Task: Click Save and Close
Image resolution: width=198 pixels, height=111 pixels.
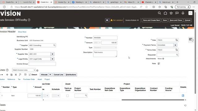Action: point(176,20)
